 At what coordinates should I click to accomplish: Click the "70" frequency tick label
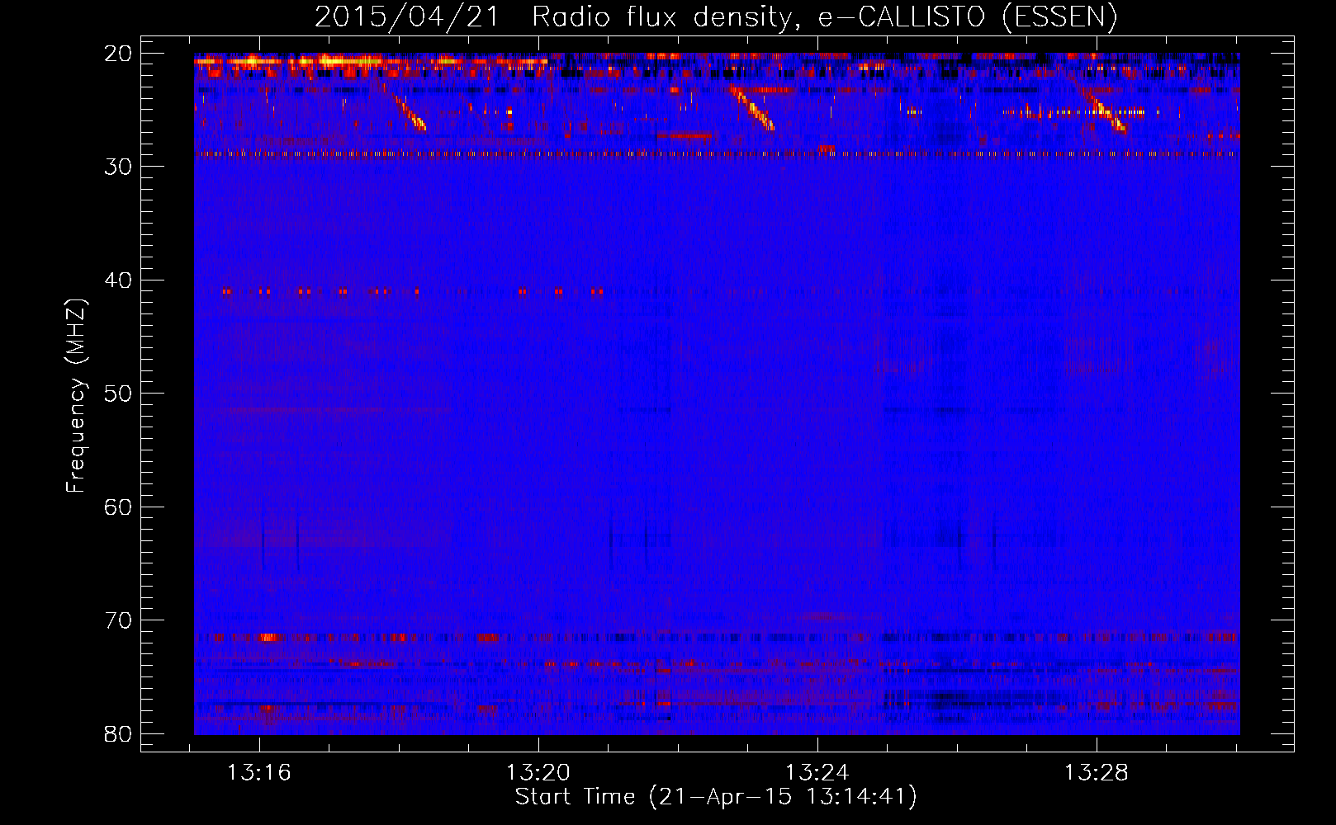[119, 620]
